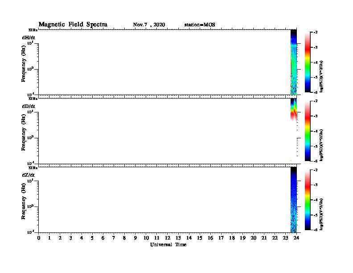Click hour tick label "16" on the time axis

coord(210,238)
